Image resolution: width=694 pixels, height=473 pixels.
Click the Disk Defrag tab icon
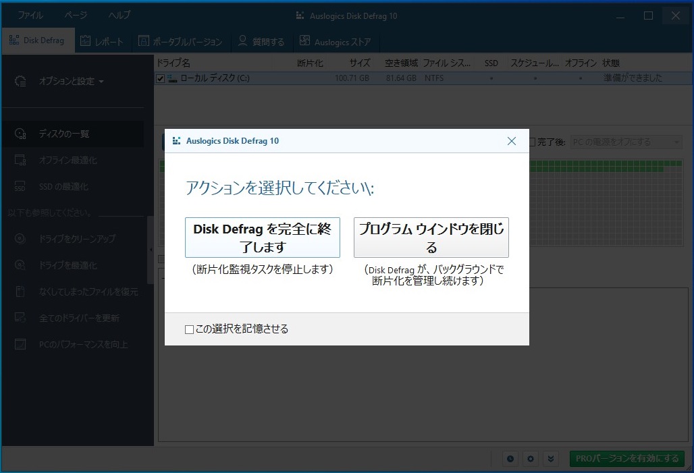14,40
